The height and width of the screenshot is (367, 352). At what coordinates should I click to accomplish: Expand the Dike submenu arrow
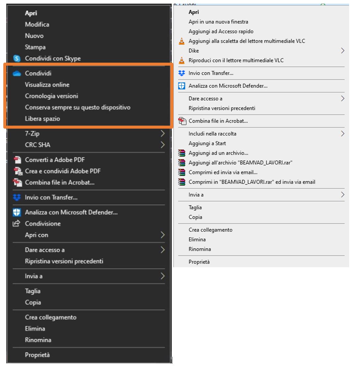pyautogui.click(x=342, y=51)
